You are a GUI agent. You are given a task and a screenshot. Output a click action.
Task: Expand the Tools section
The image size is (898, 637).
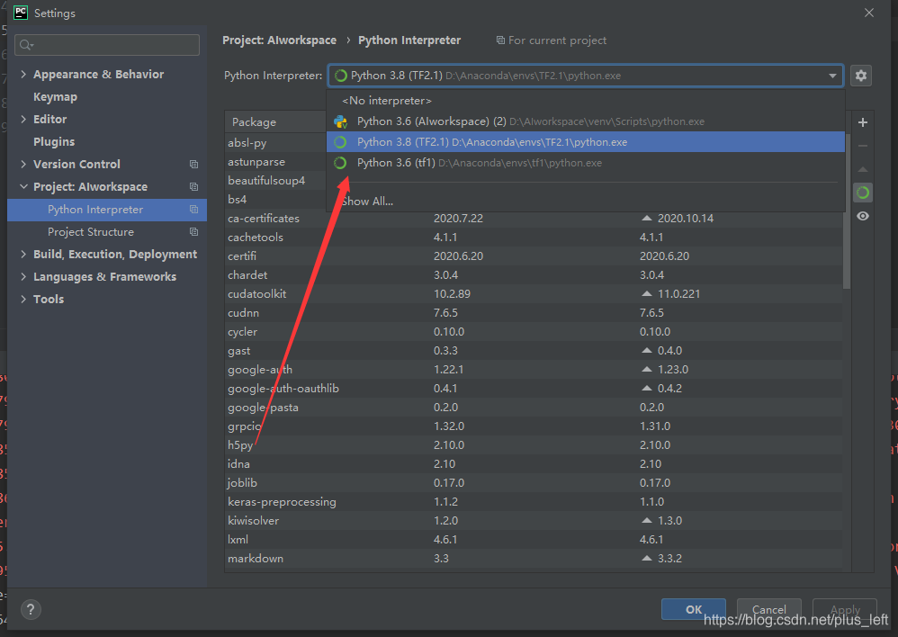[23, 299]
